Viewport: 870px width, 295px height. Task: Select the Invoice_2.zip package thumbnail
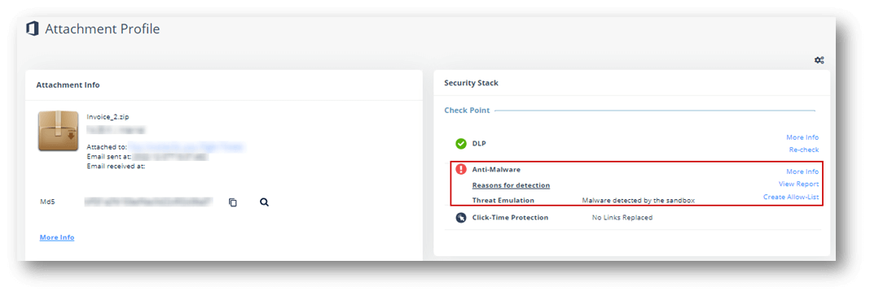[59, 131]
